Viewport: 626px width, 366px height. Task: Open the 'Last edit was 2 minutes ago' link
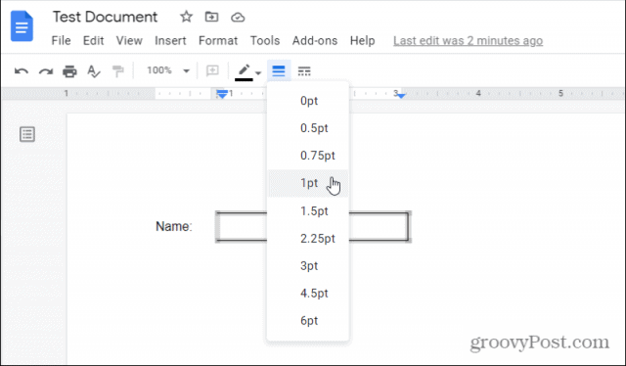(468, 41)
